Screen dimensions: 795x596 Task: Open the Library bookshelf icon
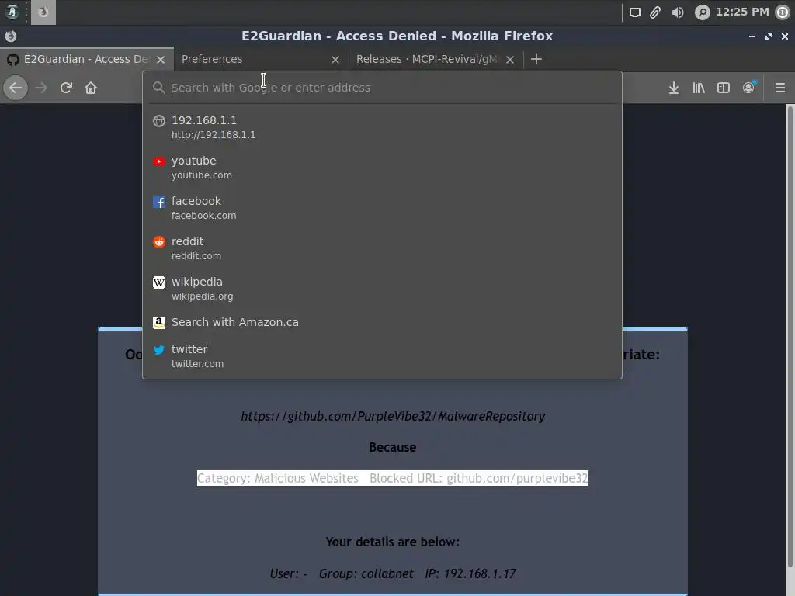click(x=699, y=88)
